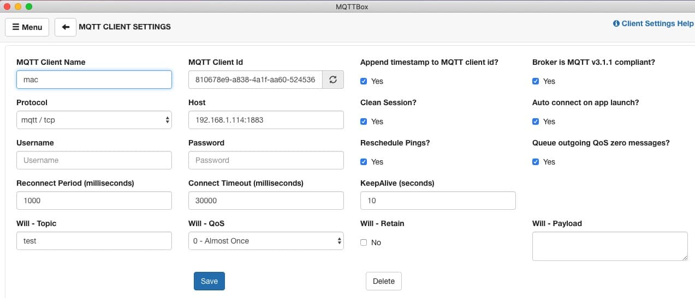Click the macOS green zoom window button
Image resolution: width=695 pixels, height=298 pixels.
[x=29, y=7]
